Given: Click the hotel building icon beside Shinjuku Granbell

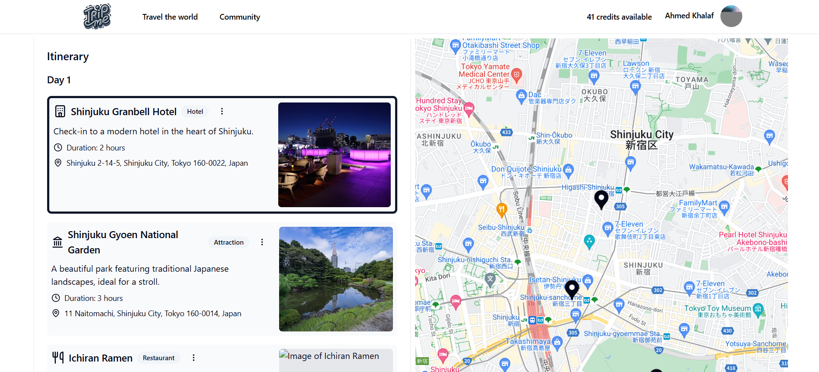Looking at the screenshot, I should (60, 111).
